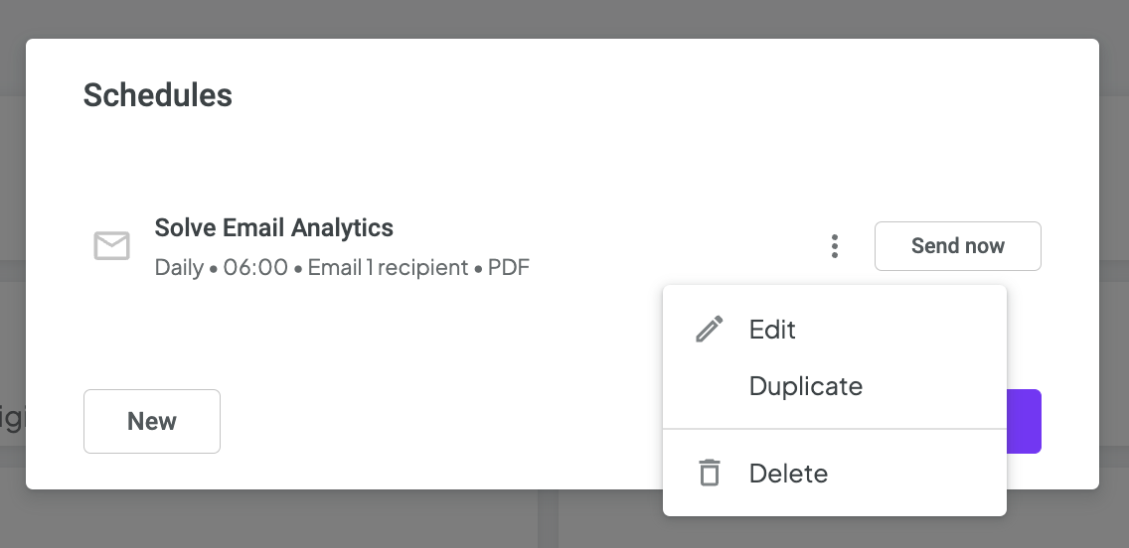Image resolution: width=1129 pixels, height=548 pixels.
Task: Select the Solve Email Analytics schedule title
Action: point(273,228)
